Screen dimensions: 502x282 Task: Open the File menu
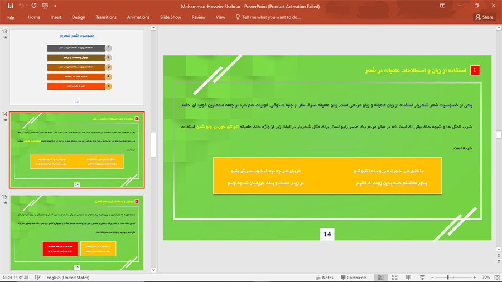[x=11, y=17]
